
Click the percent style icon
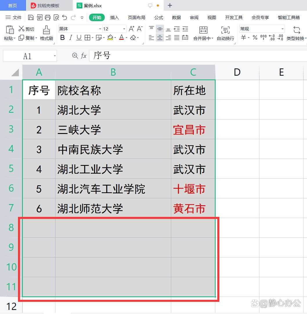[255, 37]
